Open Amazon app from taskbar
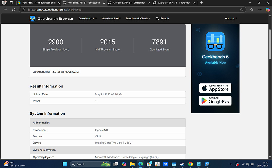This screenshot has width=272, height=168. 157,164
